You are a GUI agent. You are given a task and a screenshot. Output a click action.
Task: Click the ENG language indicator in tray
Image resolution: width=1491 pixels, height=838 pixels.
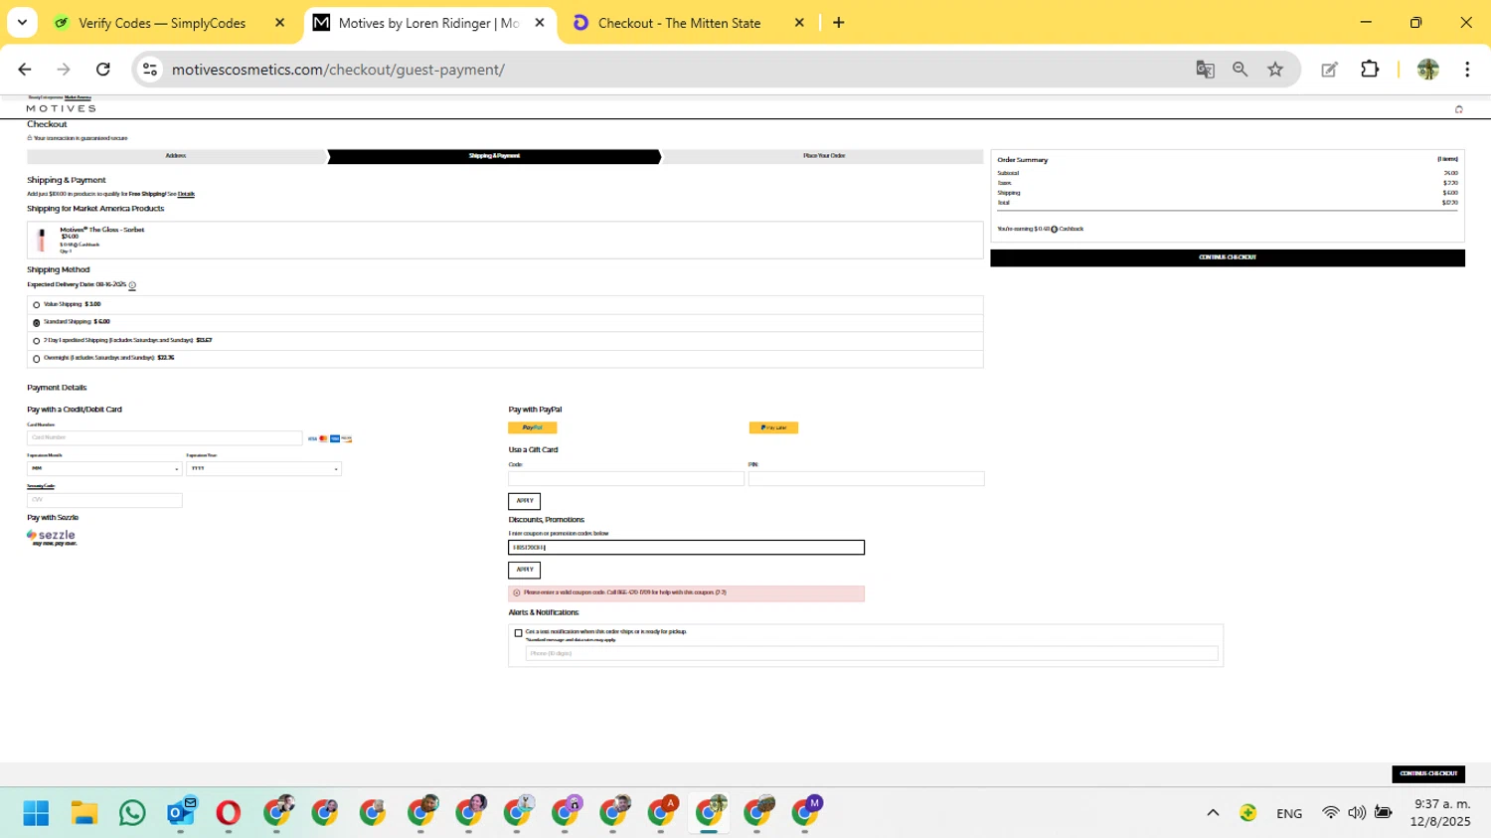tap(1289, 813)
